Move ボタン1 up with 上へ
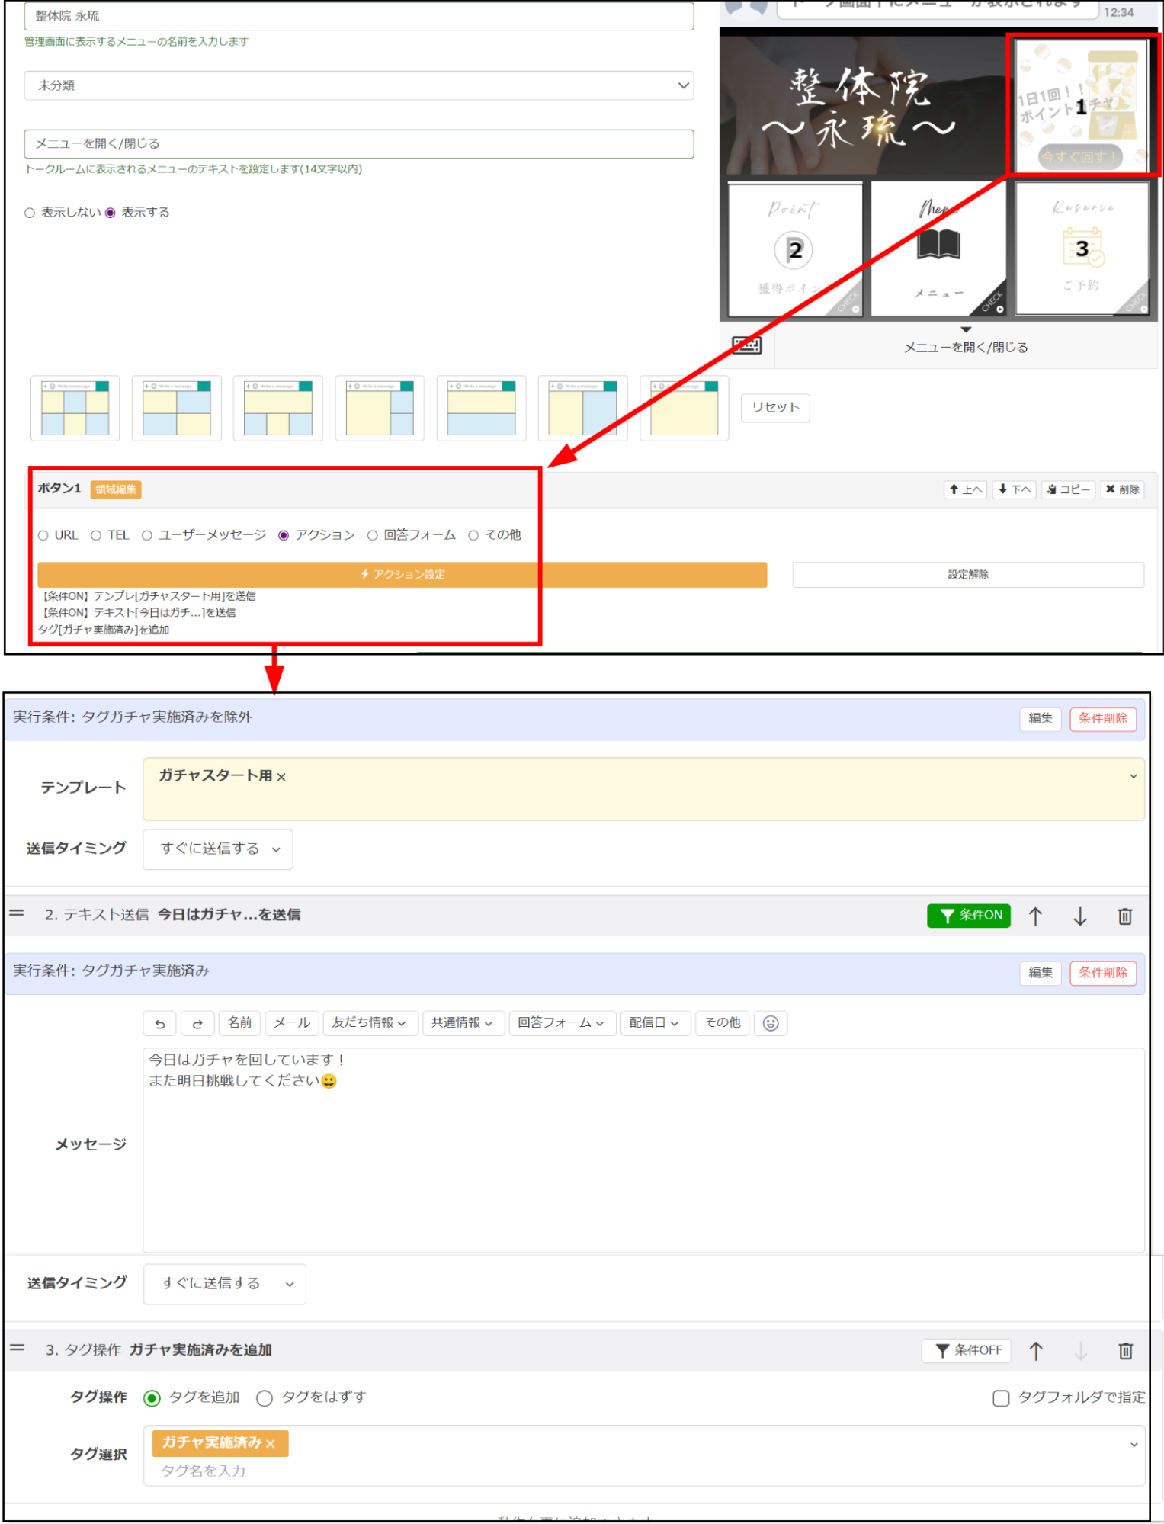 (966, 489)
